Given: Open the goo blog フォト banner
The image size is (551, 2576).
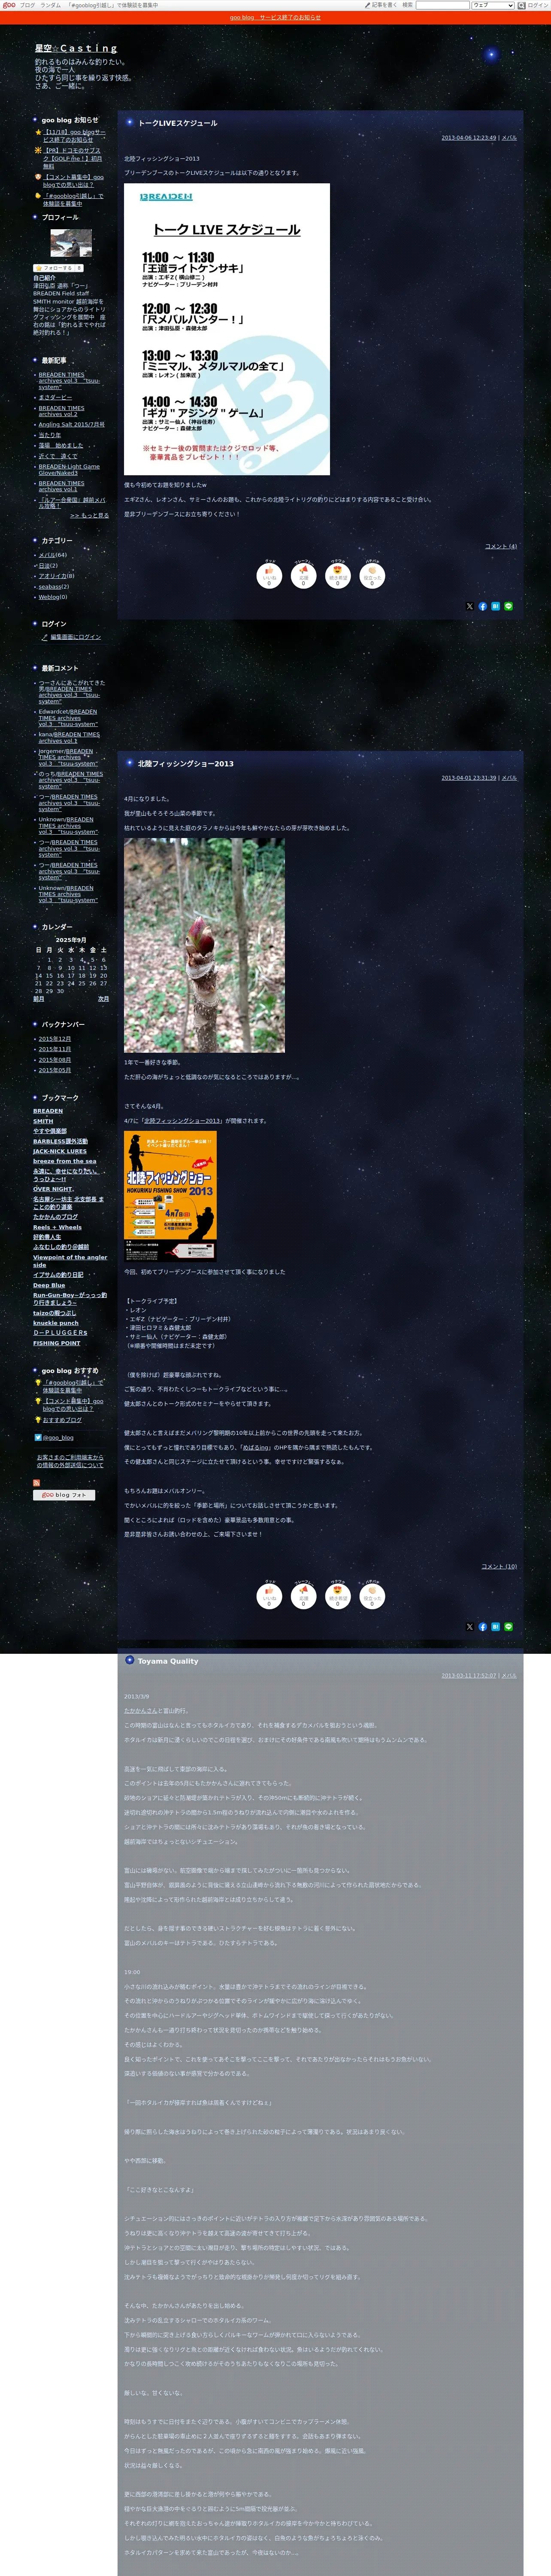Looking at the screenshot, I should click(x=64, y=1495).
